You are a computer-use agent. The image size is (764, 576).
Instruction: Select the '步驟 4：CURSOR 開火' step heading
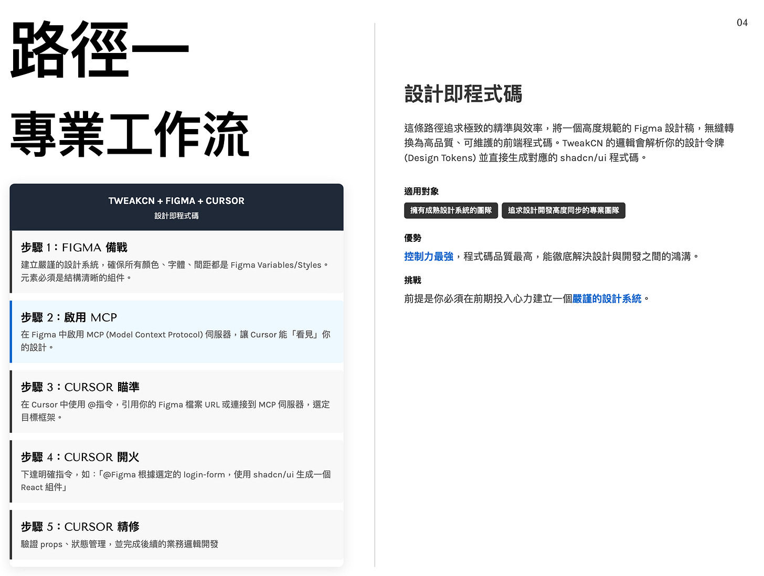[80, 457]
